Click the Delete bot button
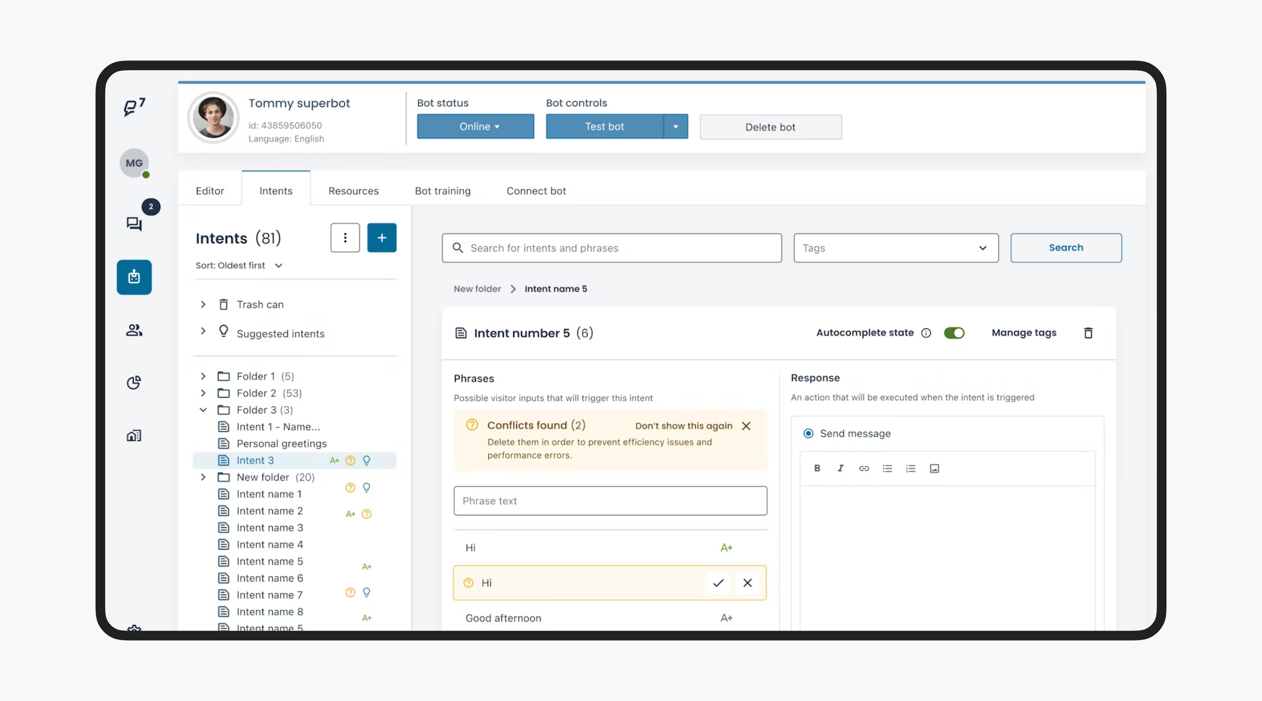This screenshot has height=701, width=1262. click(x=770, y=127)
